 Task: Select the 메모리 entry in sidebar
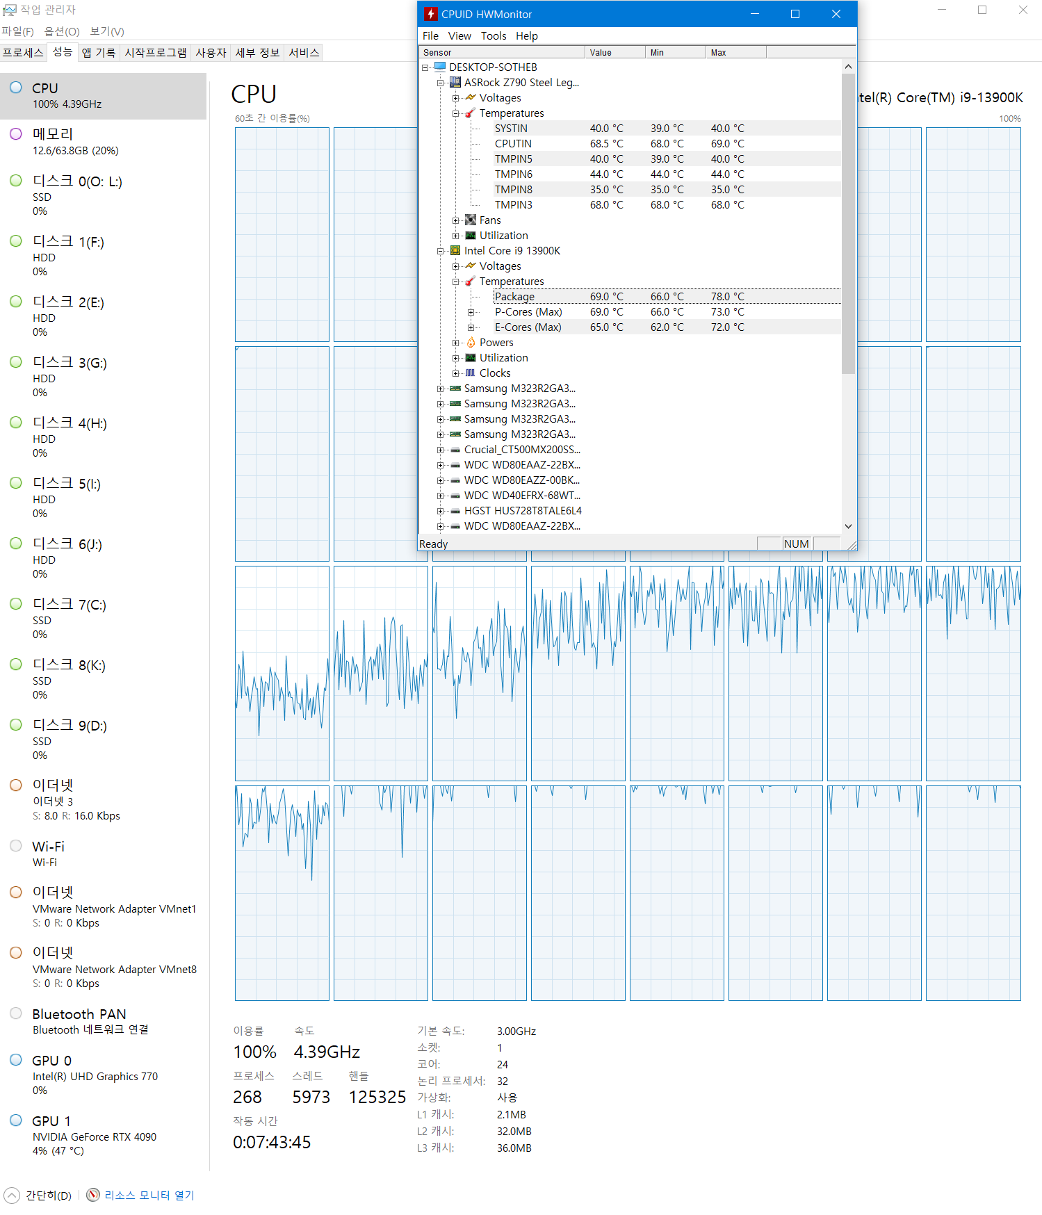coord(104,142)
